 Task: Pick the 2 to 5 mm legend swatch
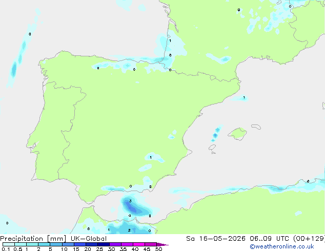(44, 244)
